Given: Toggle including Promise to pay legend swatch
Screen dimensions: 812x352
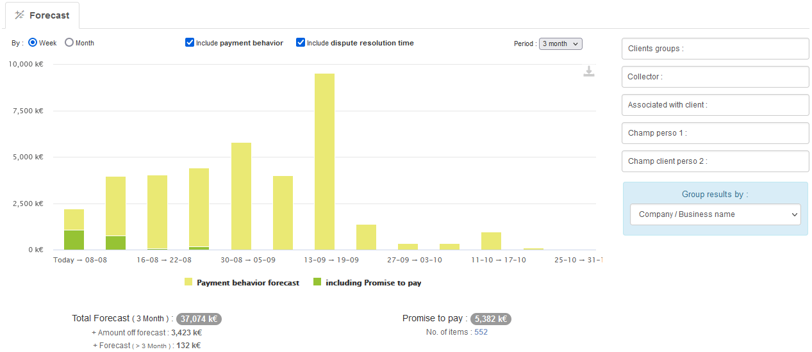Looking at the screenshot, I should click(x=317, y=282).
